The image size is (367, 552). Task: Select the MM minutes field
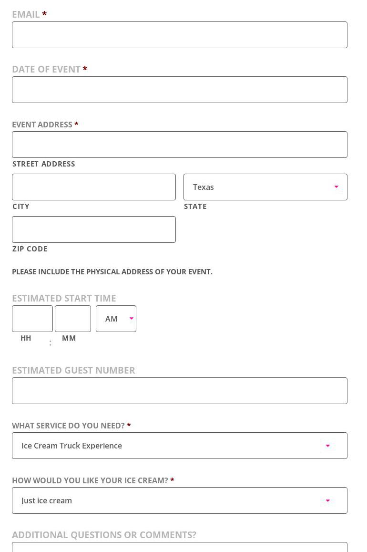coord(73,319)
